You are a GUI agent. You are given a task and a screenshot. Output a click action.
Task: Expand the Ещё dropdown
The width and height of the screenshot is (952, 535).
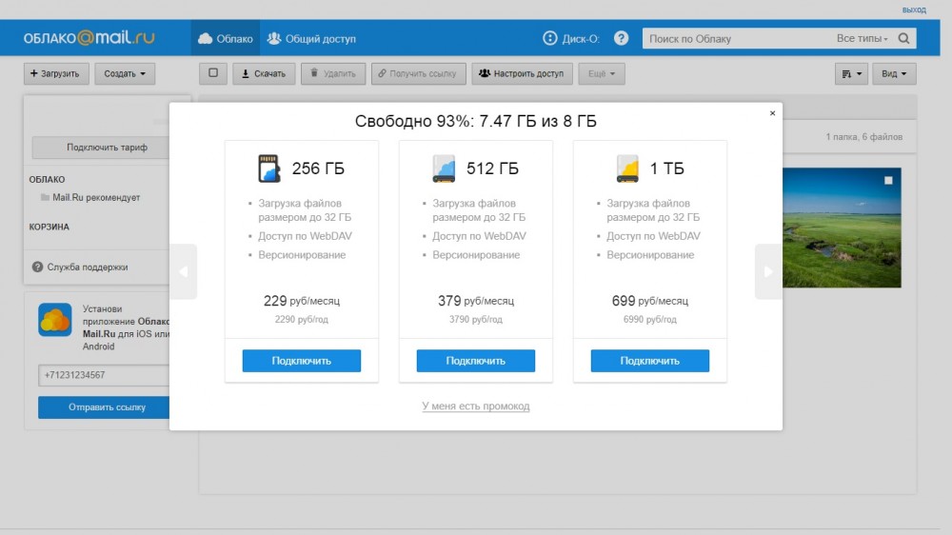[601, 73]
